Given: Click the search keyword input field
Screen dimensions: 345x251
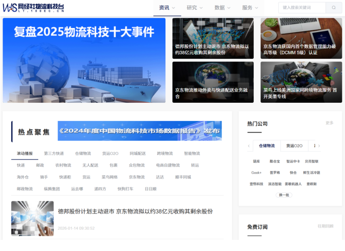Looking at the screenshot, I should 302,8.
